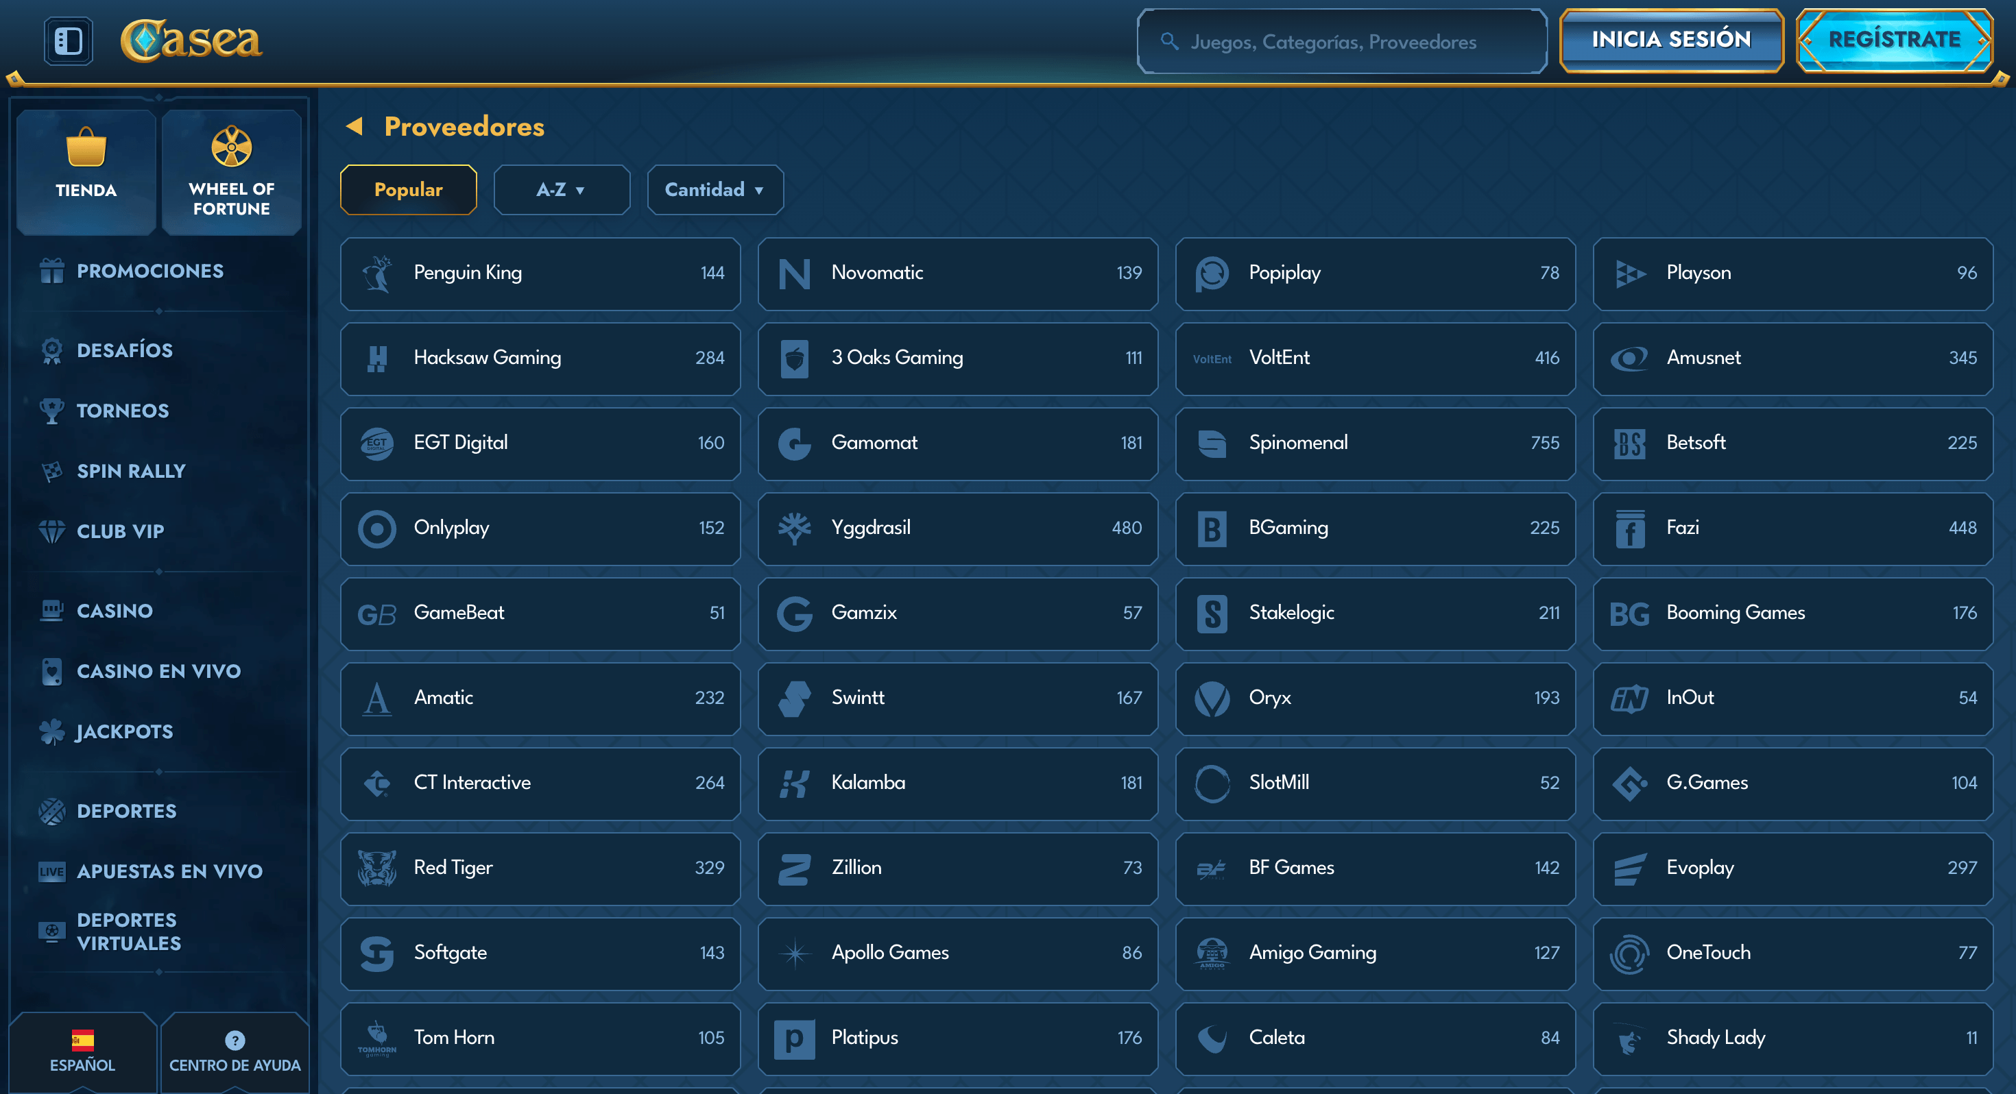Toggle the sidebar collapse icon
2016x1094 pixels.
pos(68,40)
